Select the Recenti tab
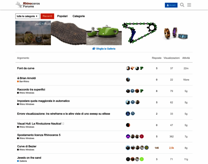Viewport: 208px width, 164px height. 47,16
